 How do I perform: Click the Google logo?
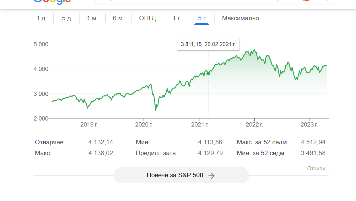52,1
